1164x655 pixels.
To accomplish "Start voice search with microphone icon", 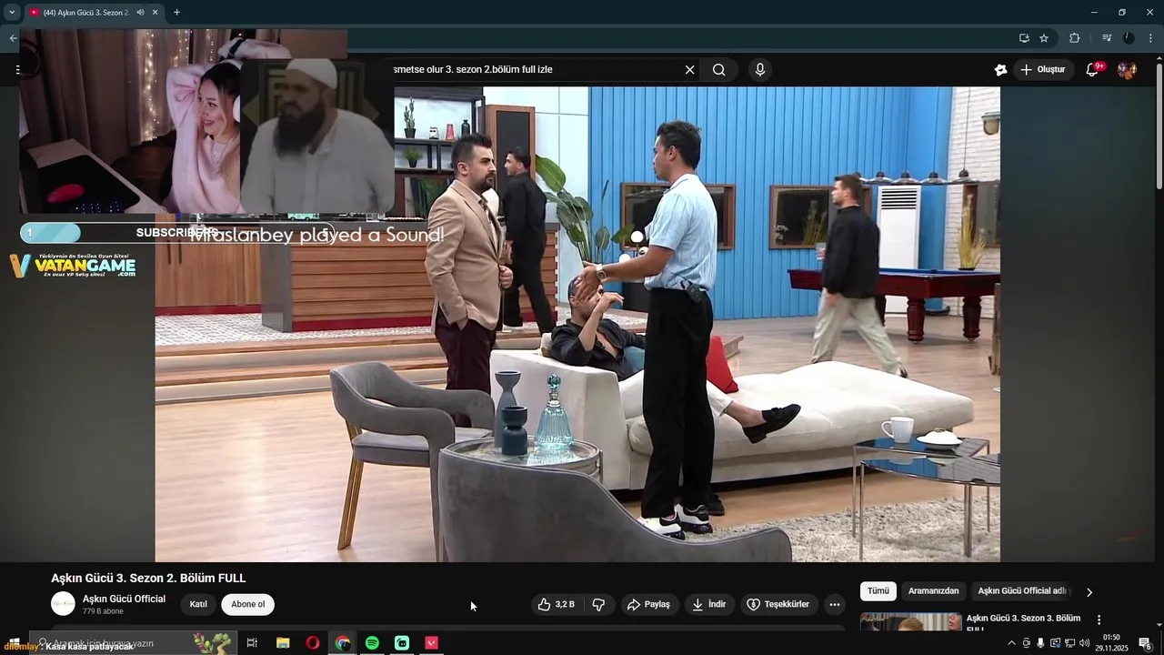I will click(x=760, y=70).
